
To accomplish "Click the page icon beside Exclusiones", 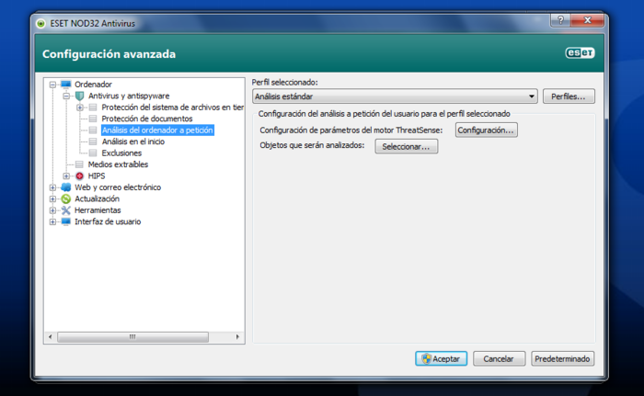I will tap(93, 153).
